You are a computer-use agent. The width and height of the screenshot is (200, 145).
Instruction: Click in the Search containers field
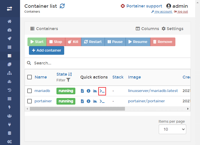107,63
